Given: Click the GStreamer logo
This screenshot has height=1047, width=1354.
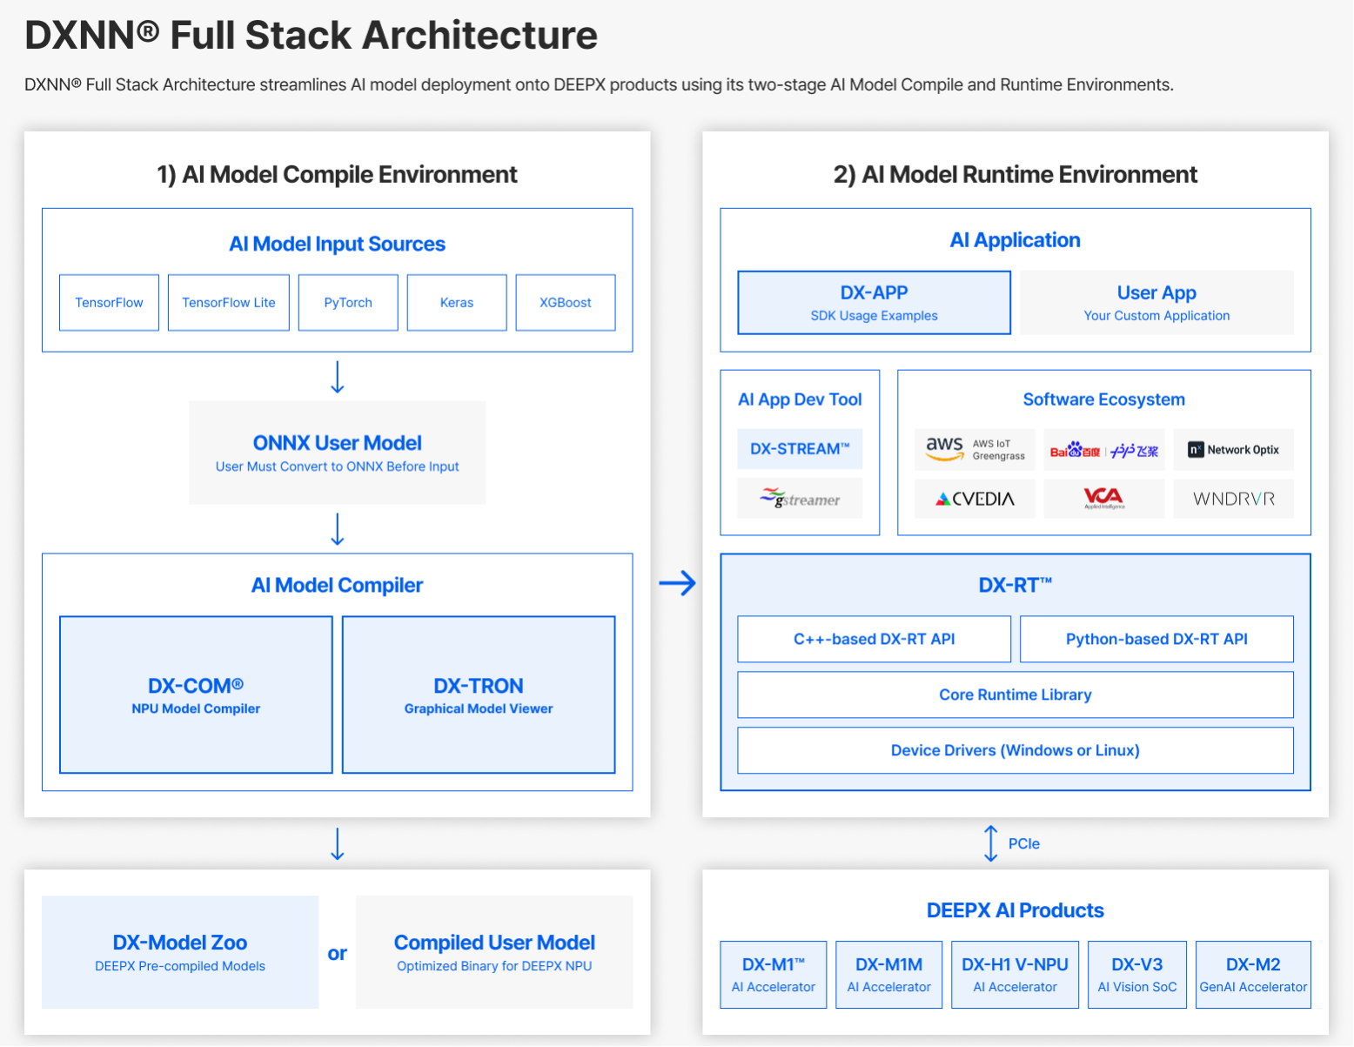Looking at the screenshot, I should (x=800, y=499).
